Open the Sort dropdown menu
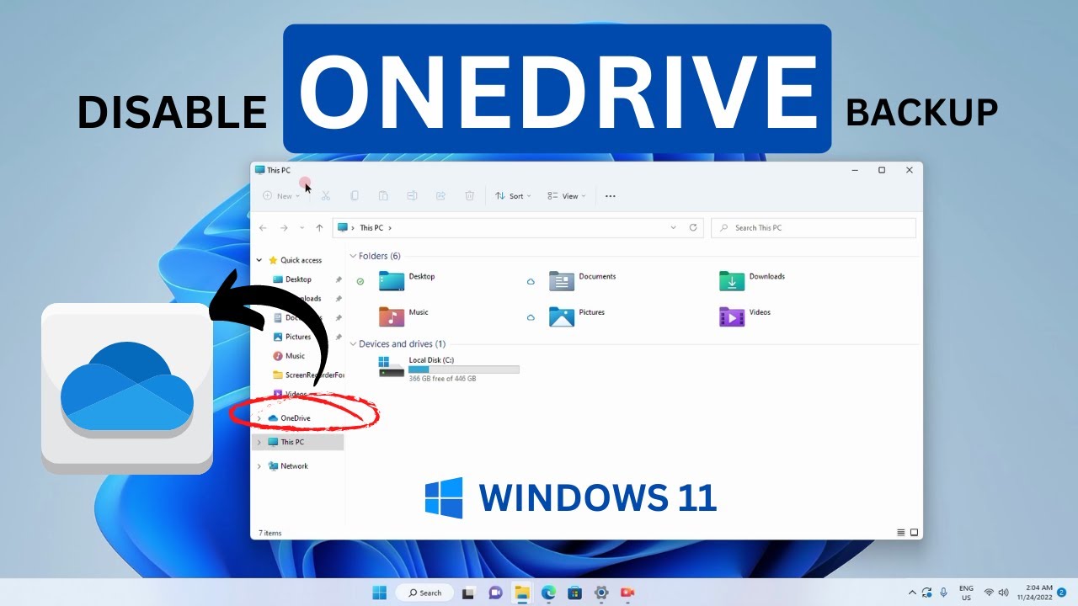This screenshot has height=606, width=1078. pyautogui.click(x=514, y=196)
